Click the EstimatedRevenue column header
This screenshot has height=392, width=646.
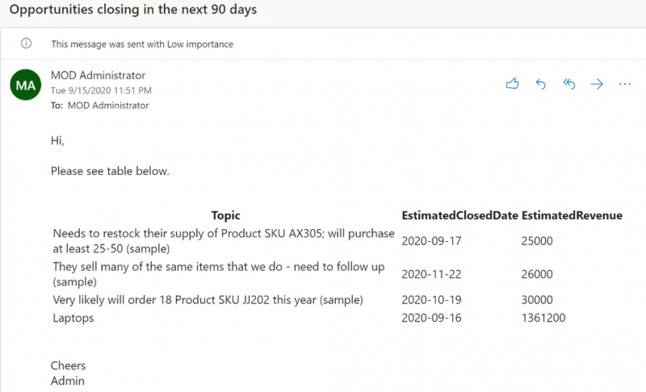point(572,215)
